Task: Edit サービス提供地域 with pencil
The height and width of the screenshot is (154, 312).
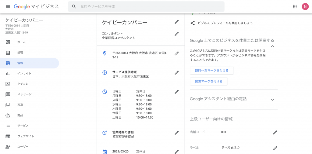Action: tap(177, 73)
